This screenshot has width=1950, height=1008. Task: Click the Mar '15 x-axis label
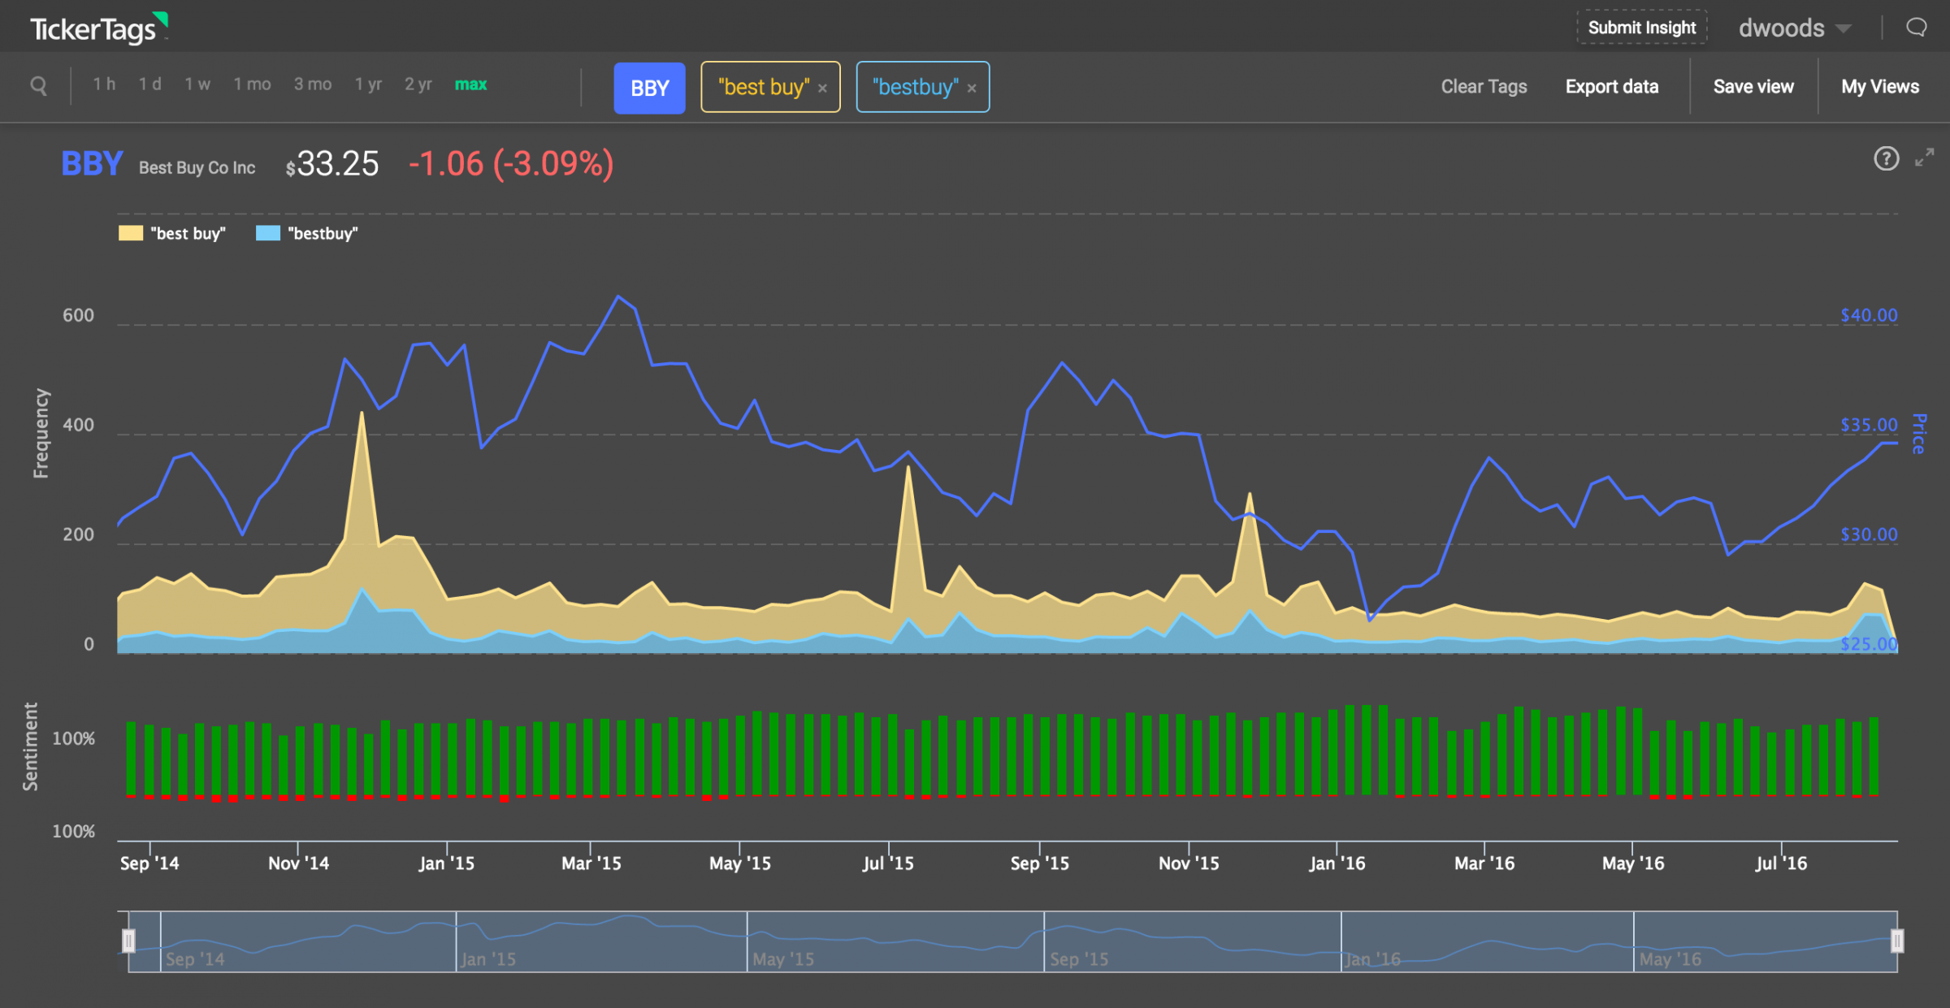coord(591,863)
